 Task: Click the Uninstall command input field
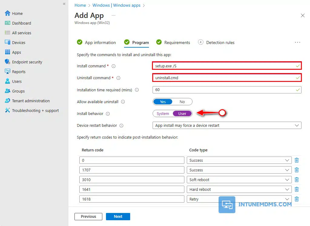coord(223,78)
